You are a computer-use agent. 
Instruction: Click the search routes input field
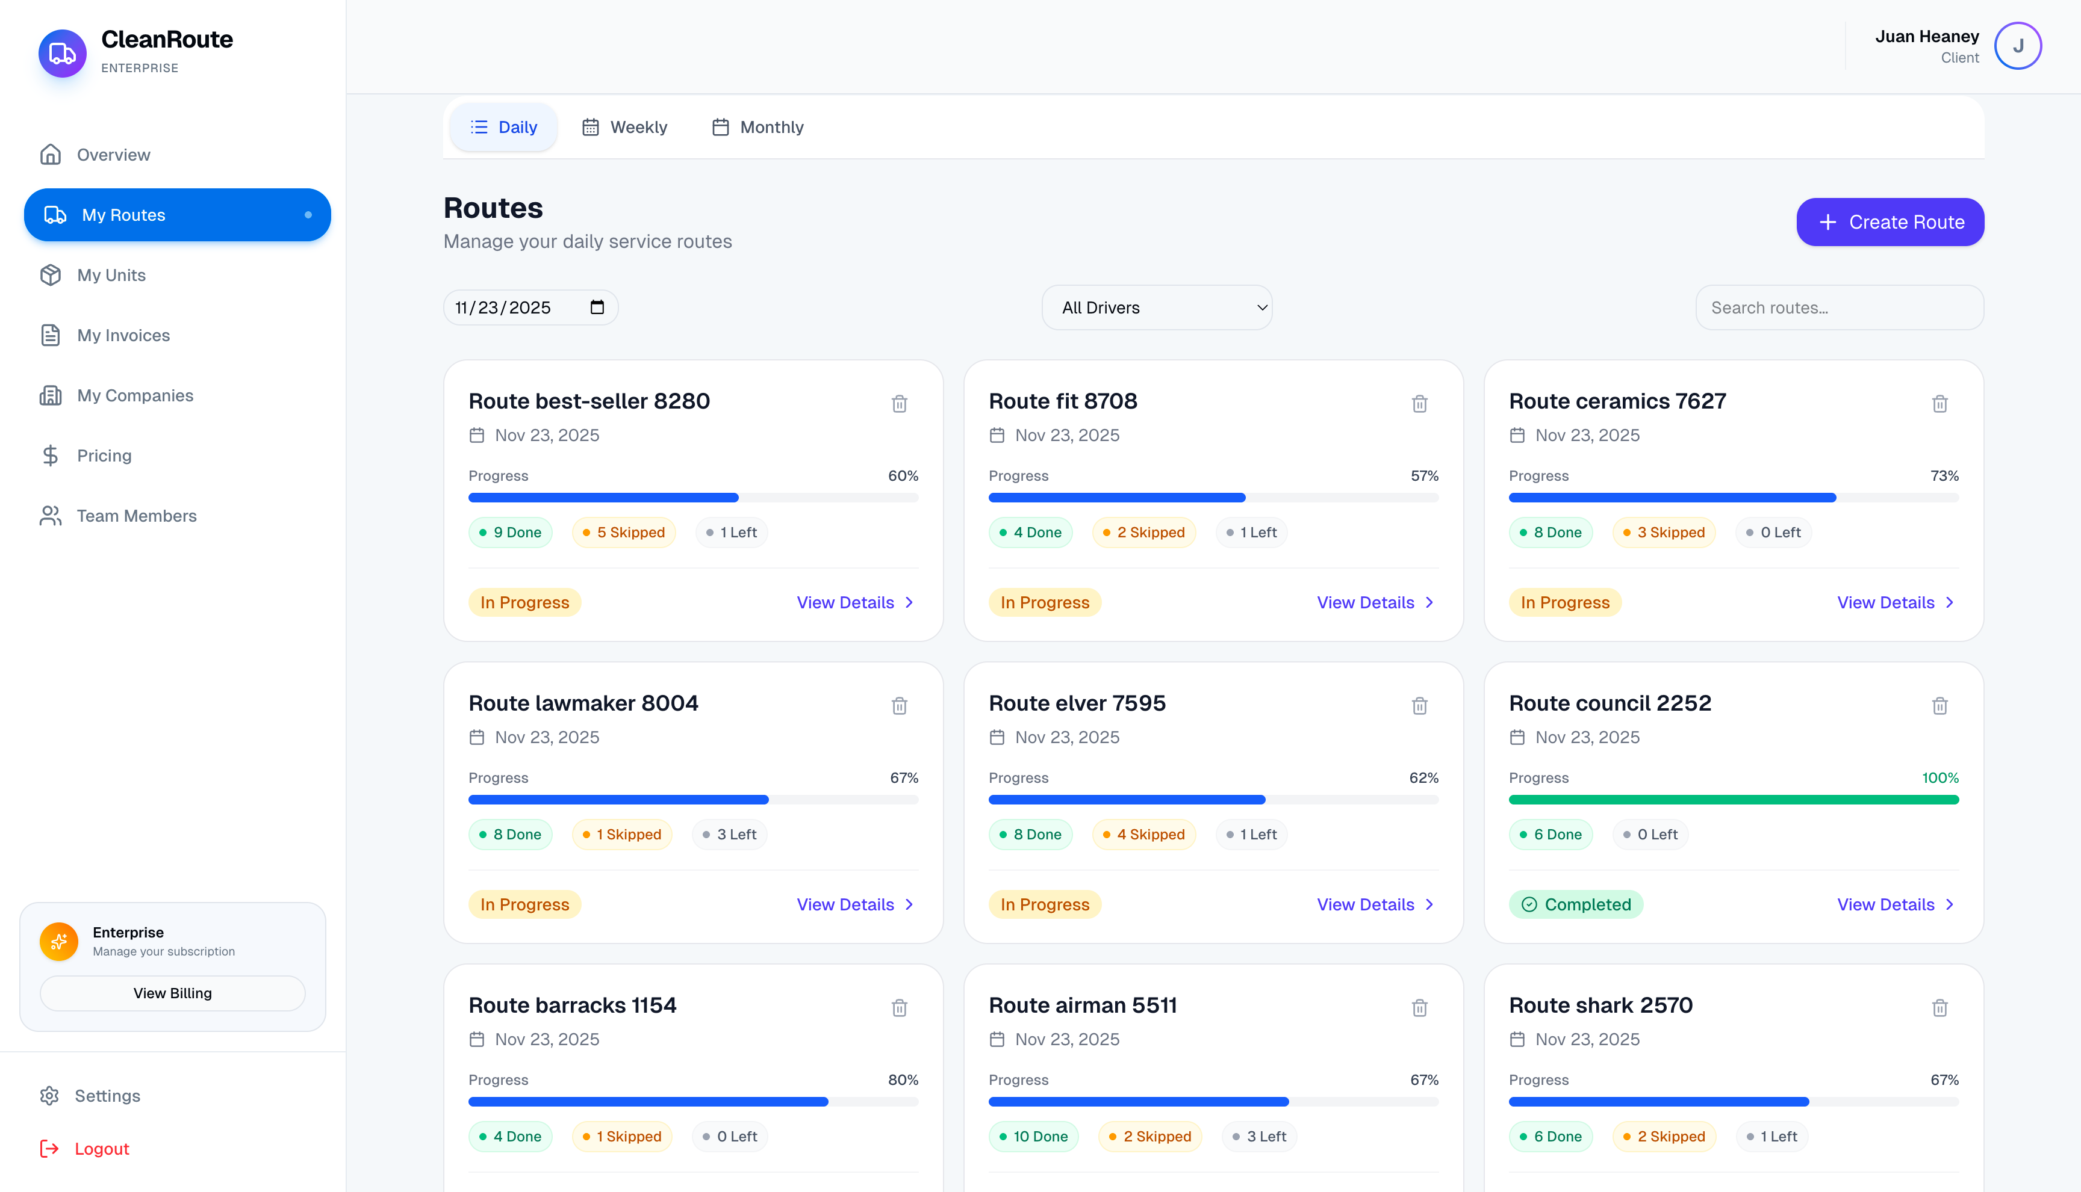click(1840, 307)
